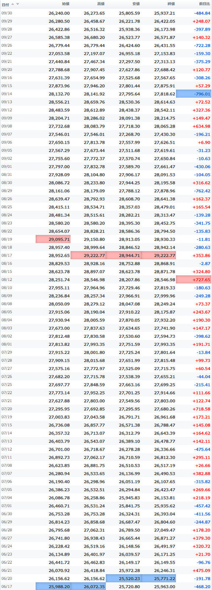Click the highlighted -796.01 change cell
212x590 pixels.
[x=193, y=94]
